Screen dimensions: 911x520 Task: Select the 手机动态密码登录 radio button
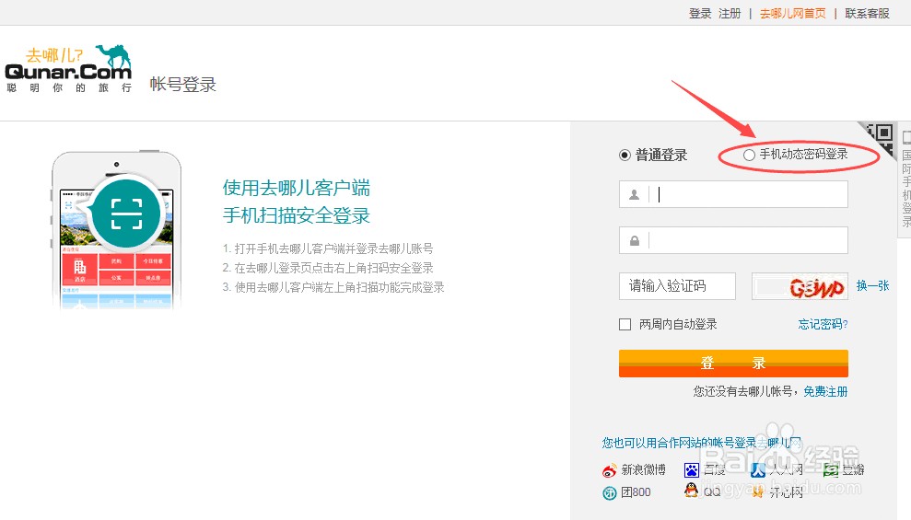(x=749, y=155)
